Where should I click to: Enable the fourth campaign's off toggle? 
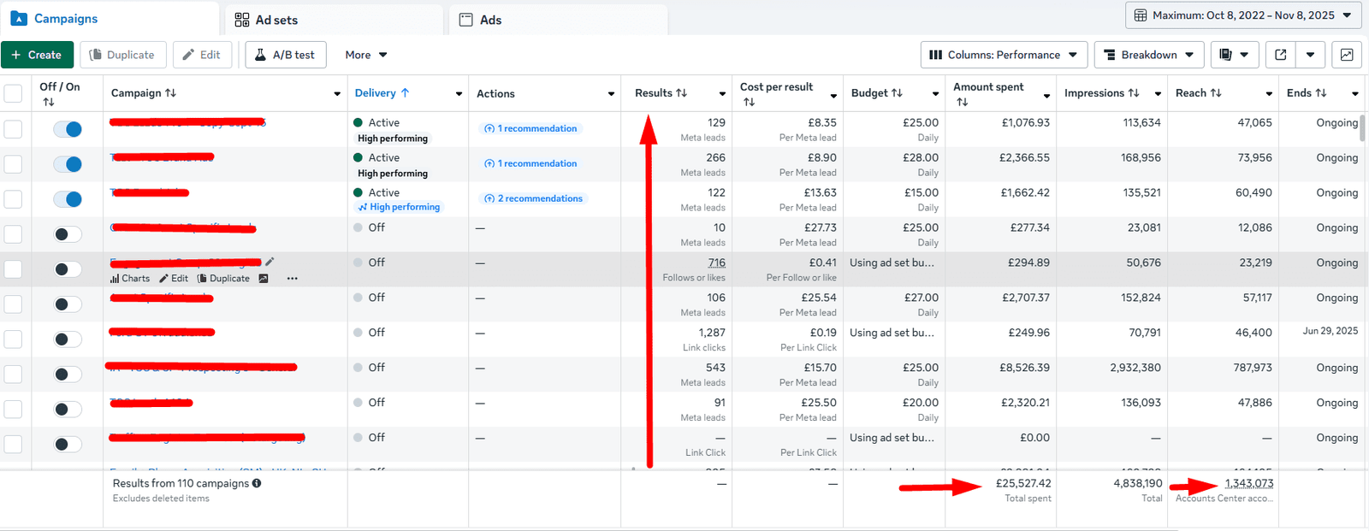coord(68,234)
